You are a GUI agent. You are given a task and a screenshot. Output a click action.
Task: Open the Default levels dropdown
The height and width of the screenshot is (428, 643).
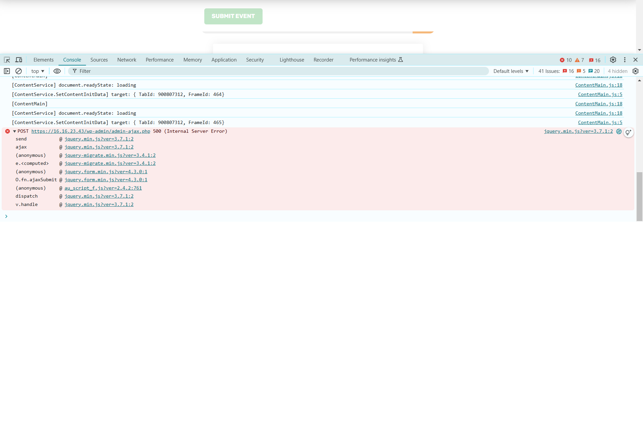(511, 71)
